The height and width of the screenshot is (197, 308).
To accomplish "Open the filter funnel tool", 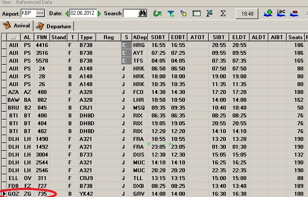I will 171,13.
